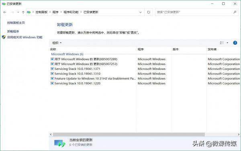Screen dimensions: 241x151
Task: Click the icon beside Servicing Stack 10.0.19041.1220
Action: click(x=52, y=83)
